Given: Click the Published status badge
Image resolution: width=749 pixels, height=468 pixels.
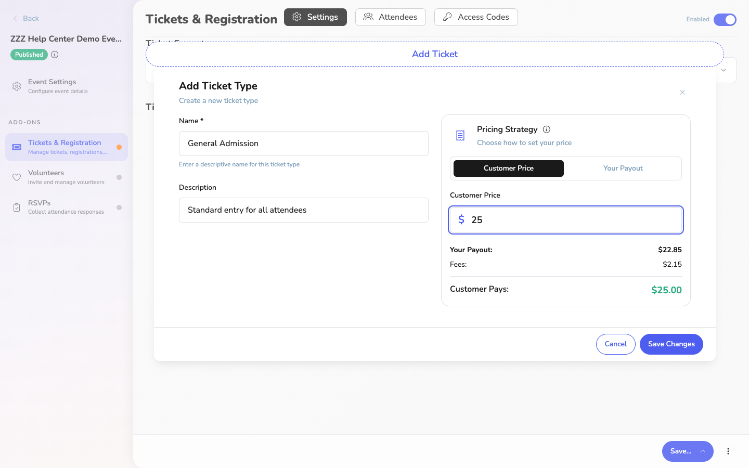Looking at the screenshot, I should pyautogui.click(x=29, y=55).
